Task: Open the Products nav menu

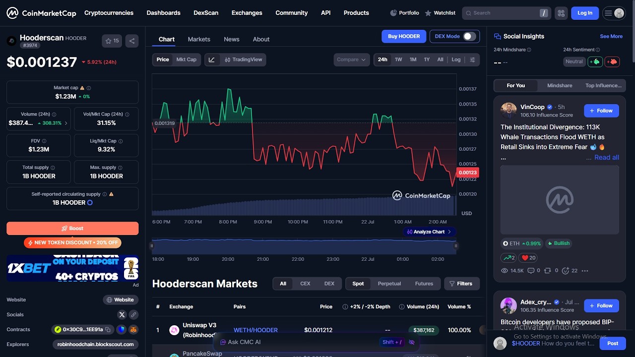Action: tap(356, 13)
